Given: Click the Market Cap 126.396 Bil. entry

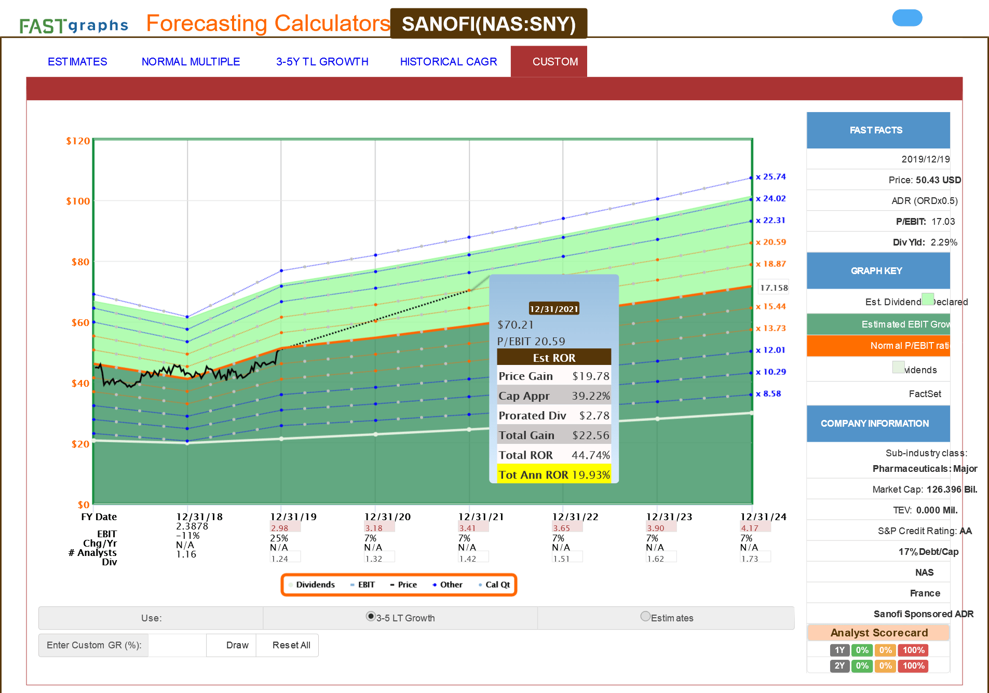Looking at the screenshot, I should click(x=925, y=490).
